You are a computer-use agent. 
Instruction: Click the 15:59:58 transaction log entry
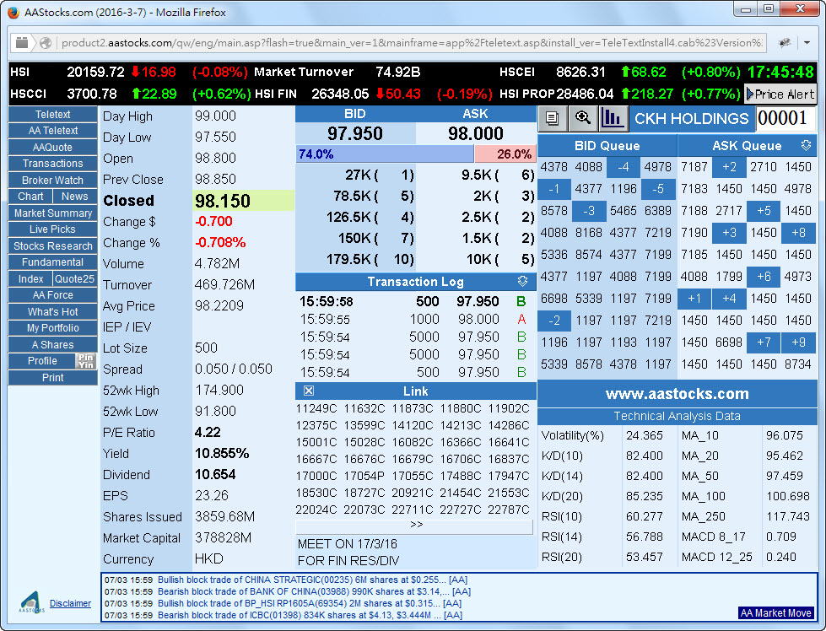[416, 302]
